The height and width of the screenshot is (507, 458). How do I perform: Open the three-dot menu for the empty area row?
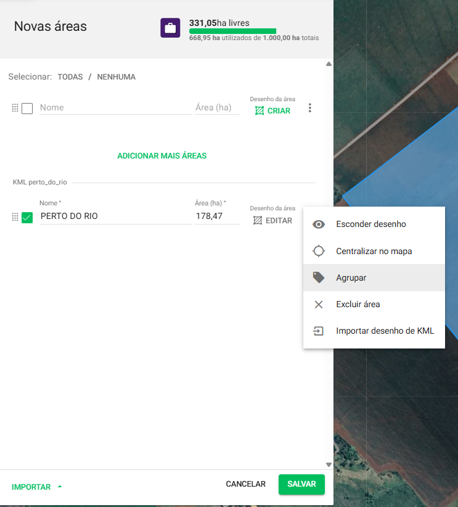tap(309, 109)
